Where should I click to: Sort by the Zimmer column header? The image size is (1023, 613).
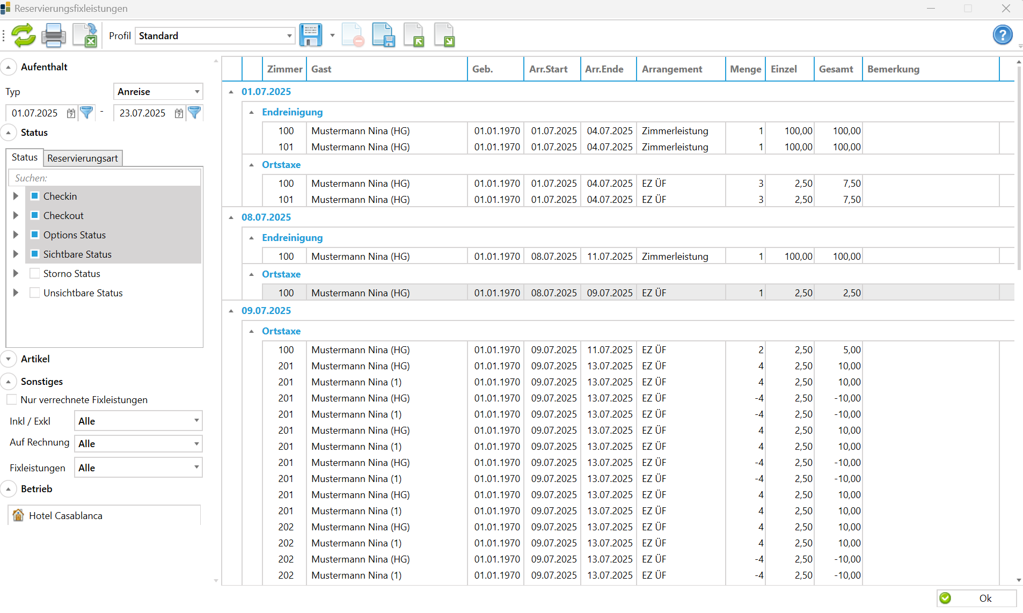pyautogui.click(x=284, y=69)
